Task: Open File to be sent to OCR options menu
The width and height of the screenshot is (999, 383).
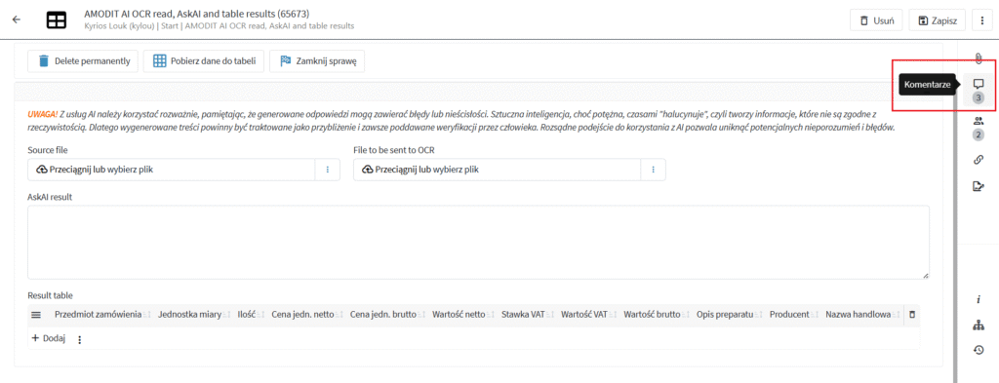Action: 653,170
